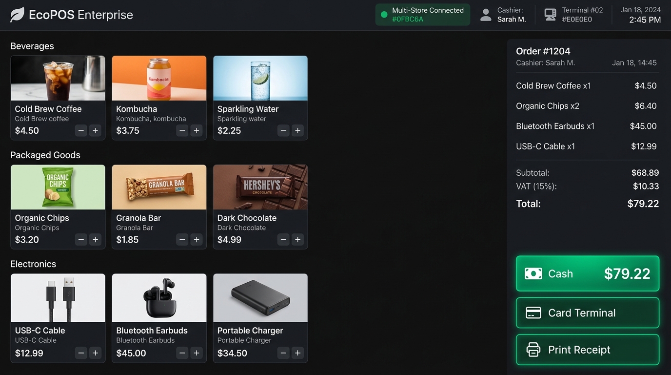Remove Portable Charger with minus button
The width and height of the screenshot is (671, 375).
[x=284, y=353]
